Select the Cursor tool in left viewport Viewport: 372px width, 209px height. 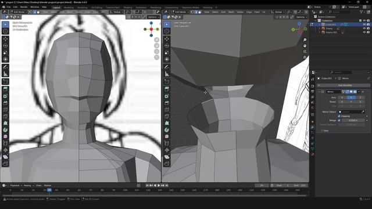click(5, 31)
